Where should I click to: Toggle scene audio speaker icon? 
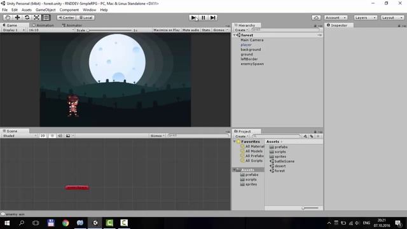pyautogui.click(x=60, y=135)
